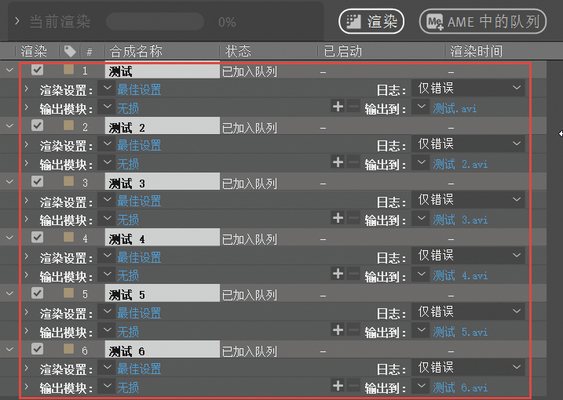Open the 测试 6.avi output path link
The image size is (563, 400).
pyautogui.click(x=460, y=387)
